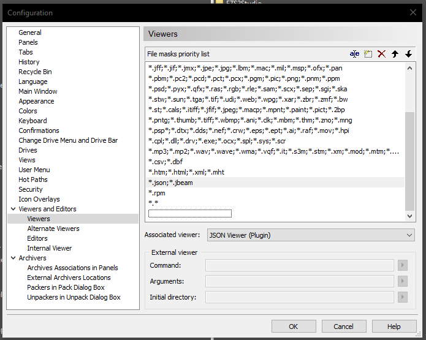The height and width of the screenshot is (340, 426).
Task: Open External Archivers Locations page
Action: [x=69, y=278]
